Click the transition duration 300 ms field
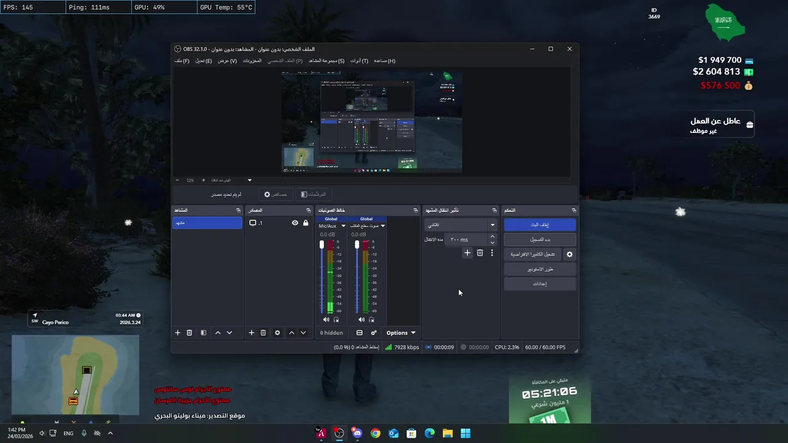This screenshot has height=443, width=788. click(x=466, y=239)
